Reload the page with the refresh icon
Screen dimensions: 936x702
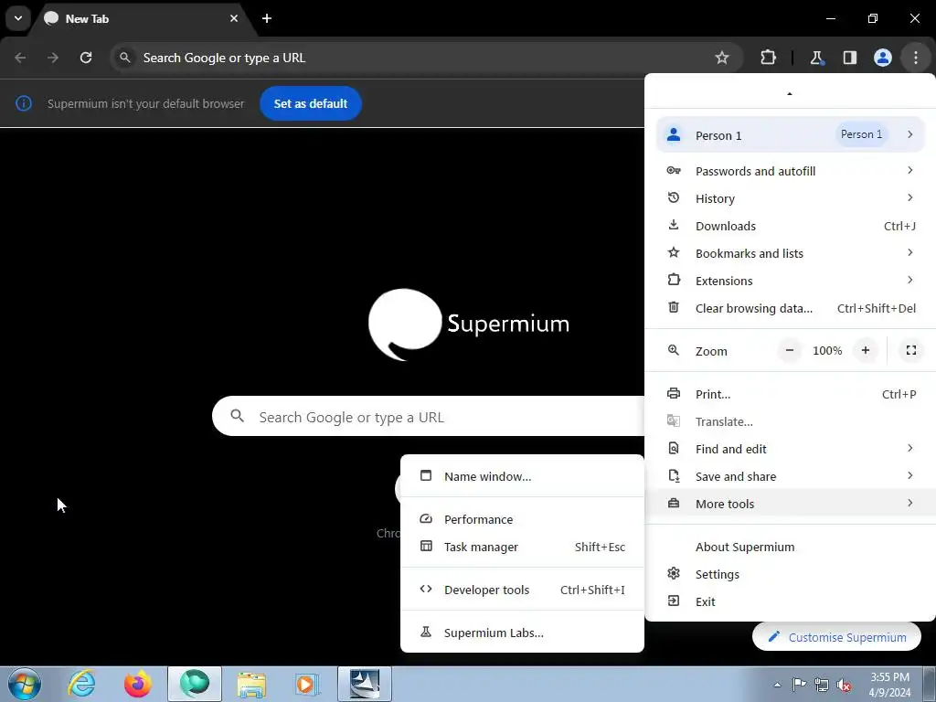(86, 58)
